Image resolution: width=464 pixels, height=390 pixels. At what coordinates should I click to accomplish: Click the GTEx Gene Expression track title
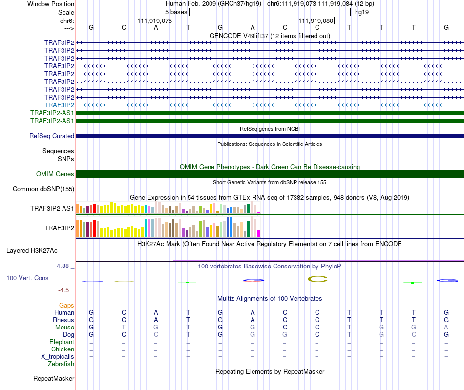point(270,198)
